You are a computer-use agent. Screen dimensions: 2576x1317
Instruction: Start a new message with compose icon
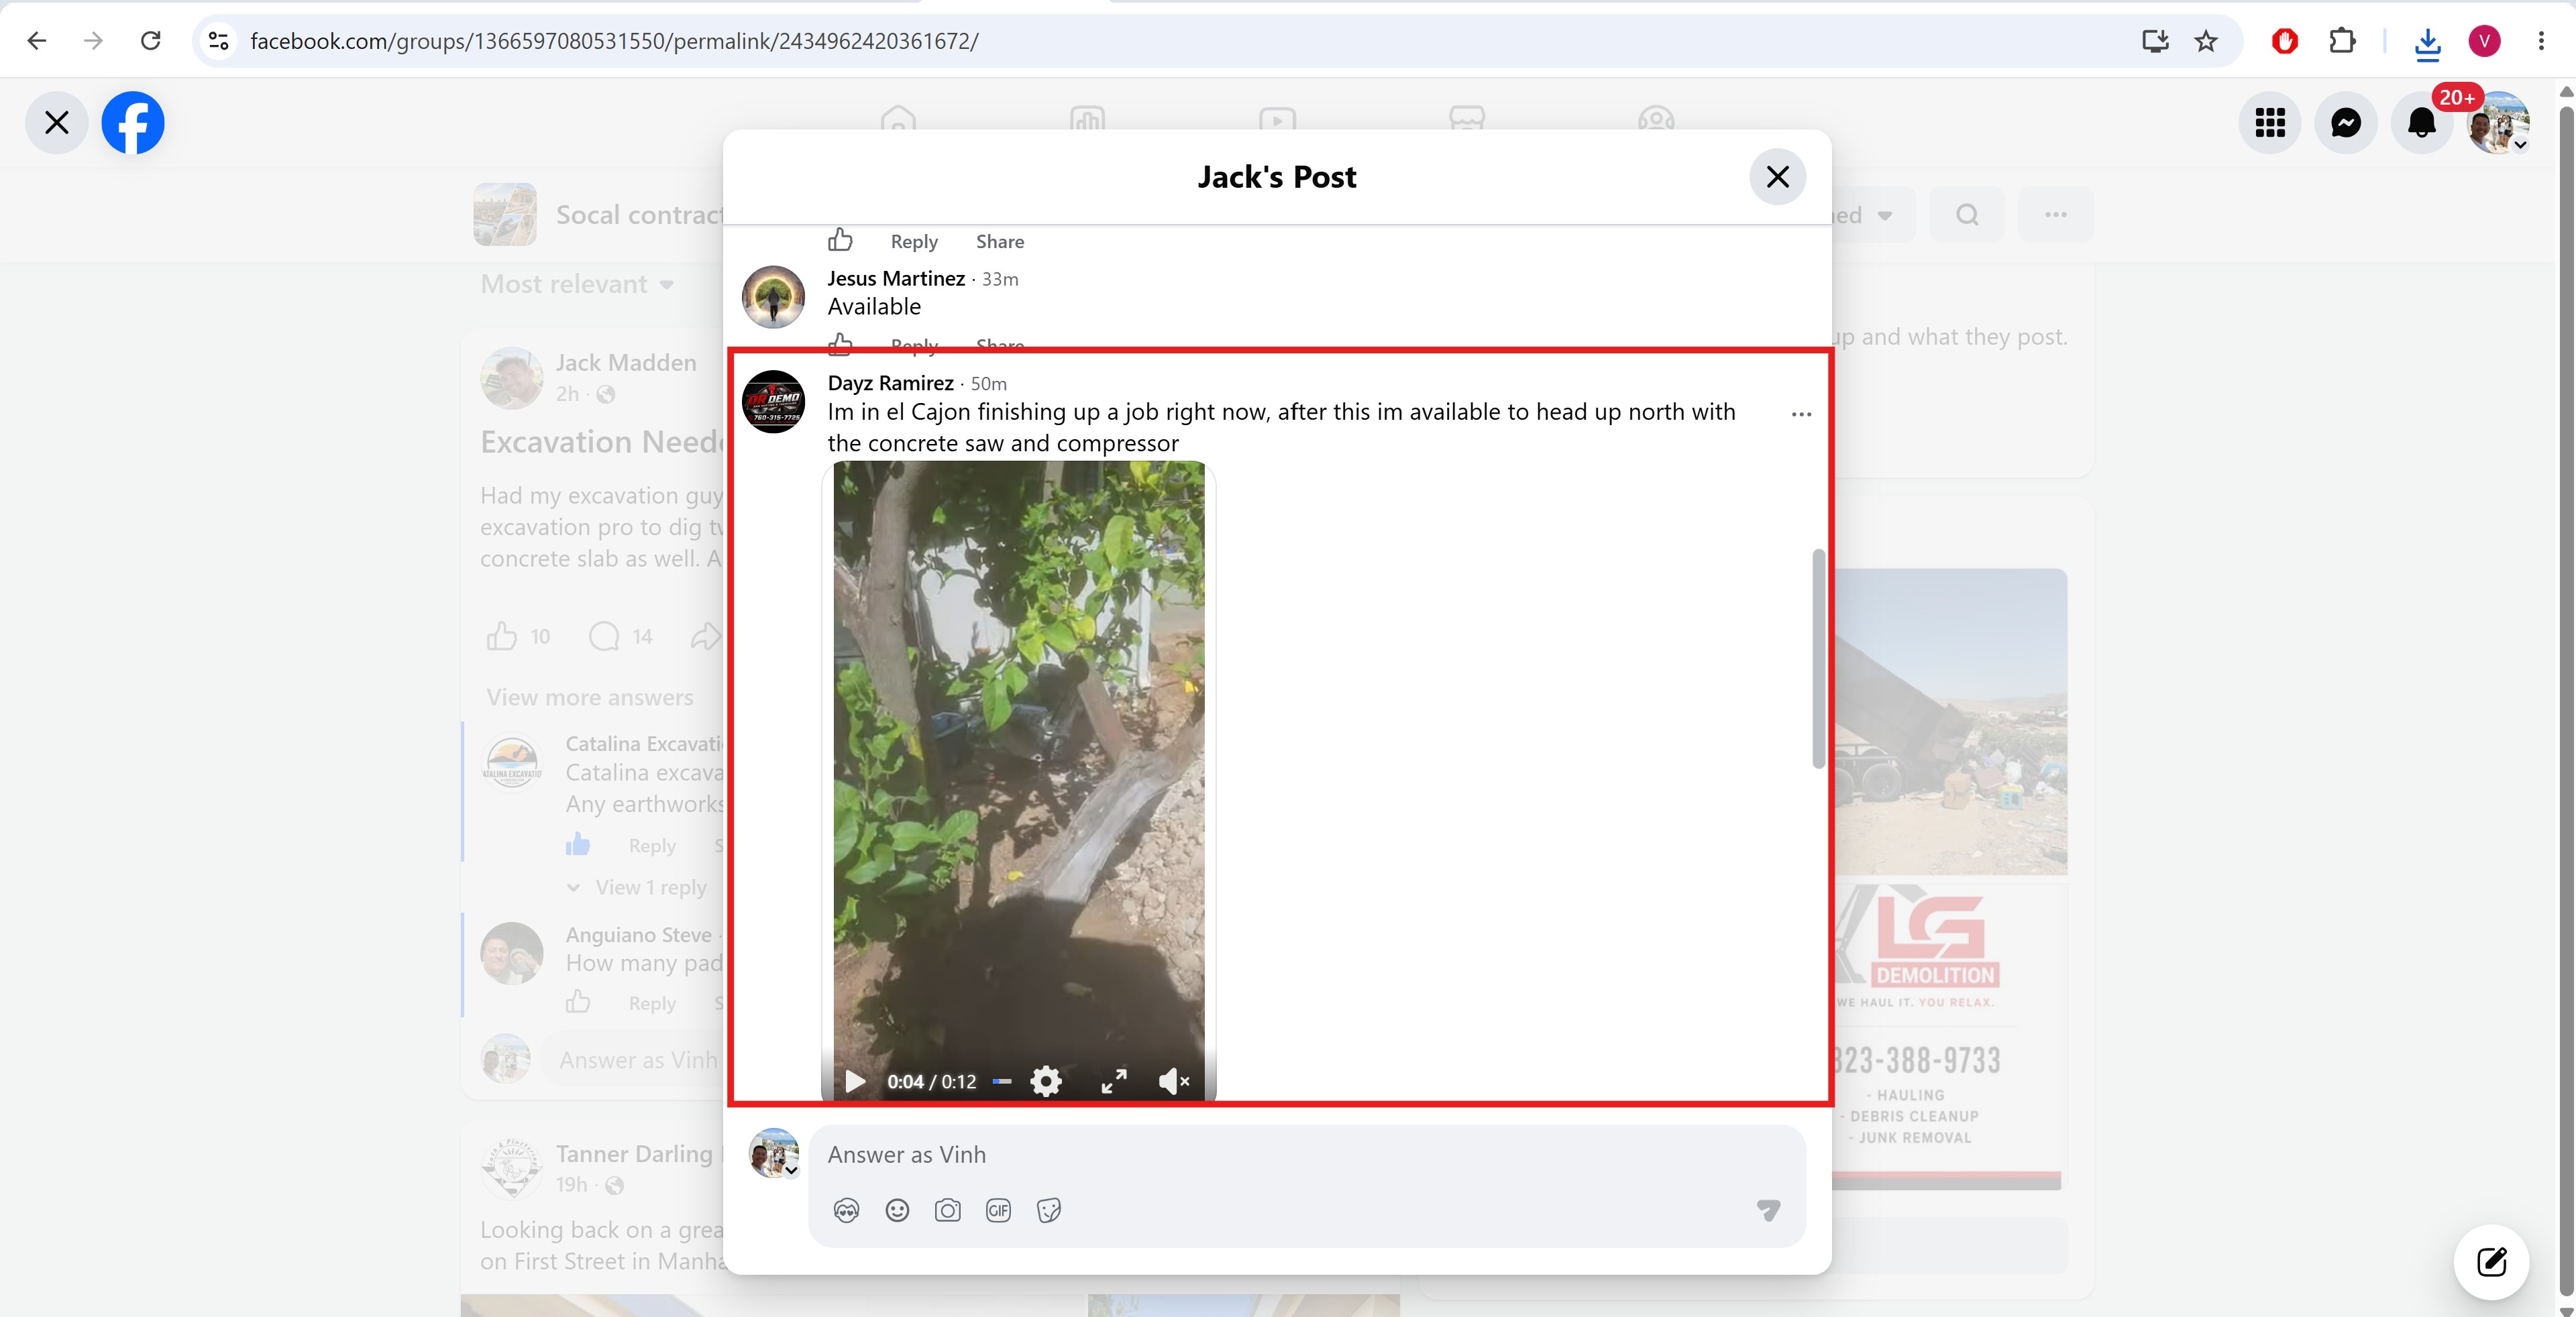[2491, 1262]
